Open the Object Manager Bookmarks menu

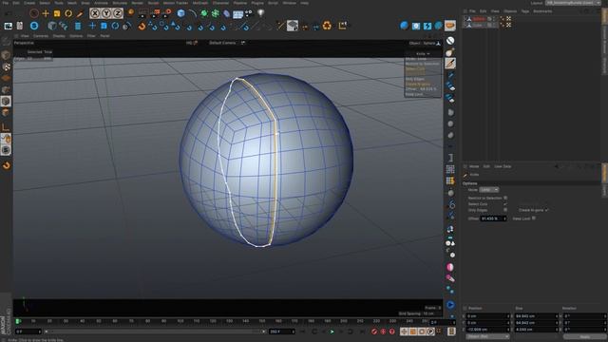542,11
